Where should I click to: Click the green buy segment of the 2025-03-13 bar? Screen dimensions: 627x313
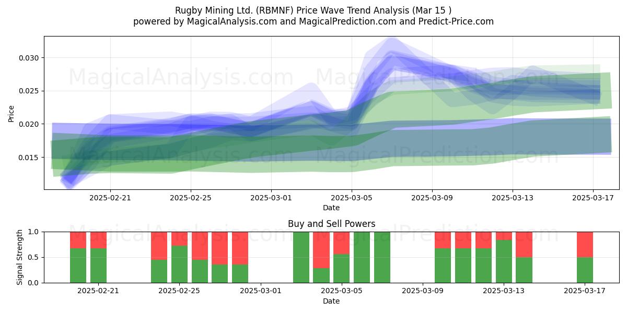[504, 261]
